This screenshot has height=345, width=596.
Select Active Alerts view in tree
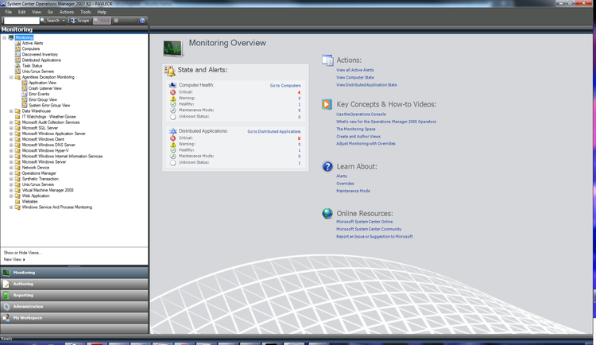point(33,43)
